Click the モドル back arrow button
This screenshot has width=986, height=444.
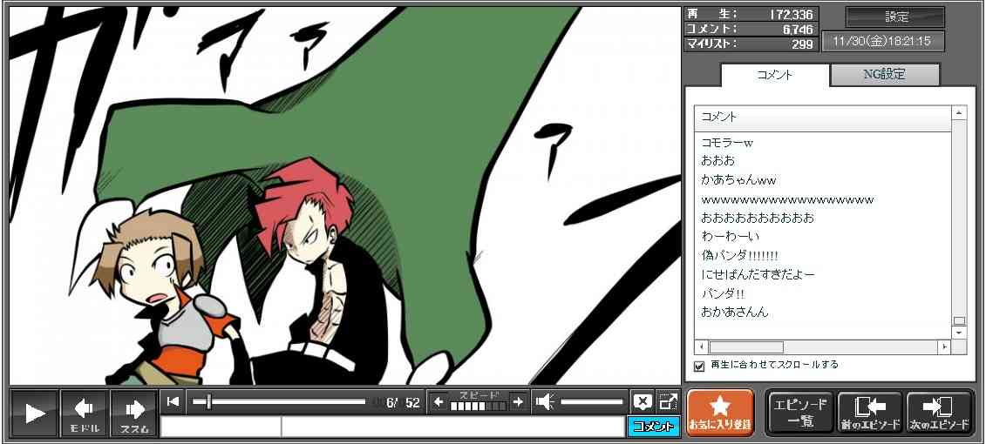coord(85,413)
